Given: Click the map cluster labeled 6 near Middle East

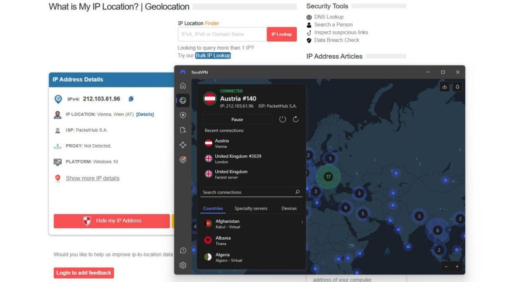Looking at the screenshot, I should 346,207.
